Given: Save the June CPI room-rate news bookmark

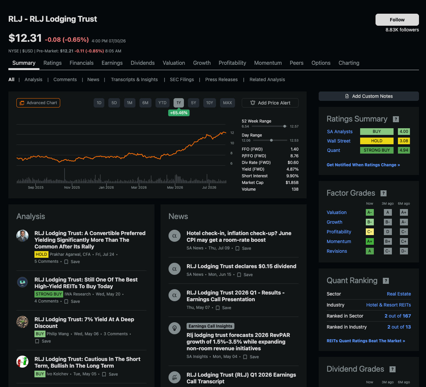Looking at the screenshot, I should pos(237,248).
